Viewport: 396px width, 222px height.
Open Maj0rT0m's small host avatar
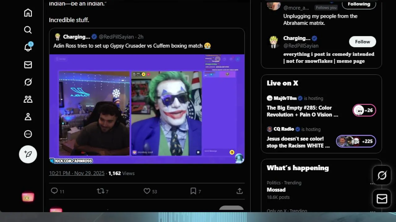[269, 98]
